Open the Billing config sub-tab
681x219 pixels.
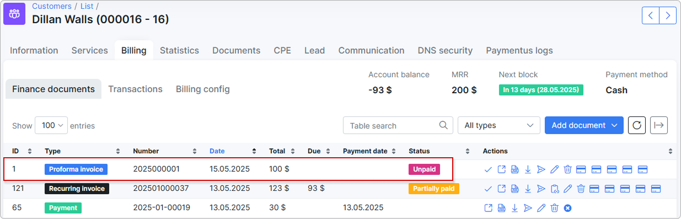[203, 89]
